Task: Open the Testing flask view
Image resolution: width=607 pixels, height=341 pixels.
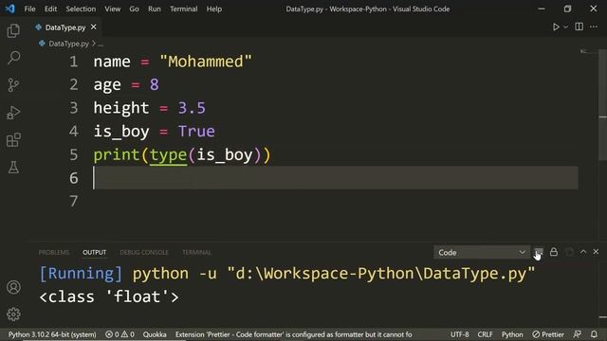Action: [x=13, y=168]
